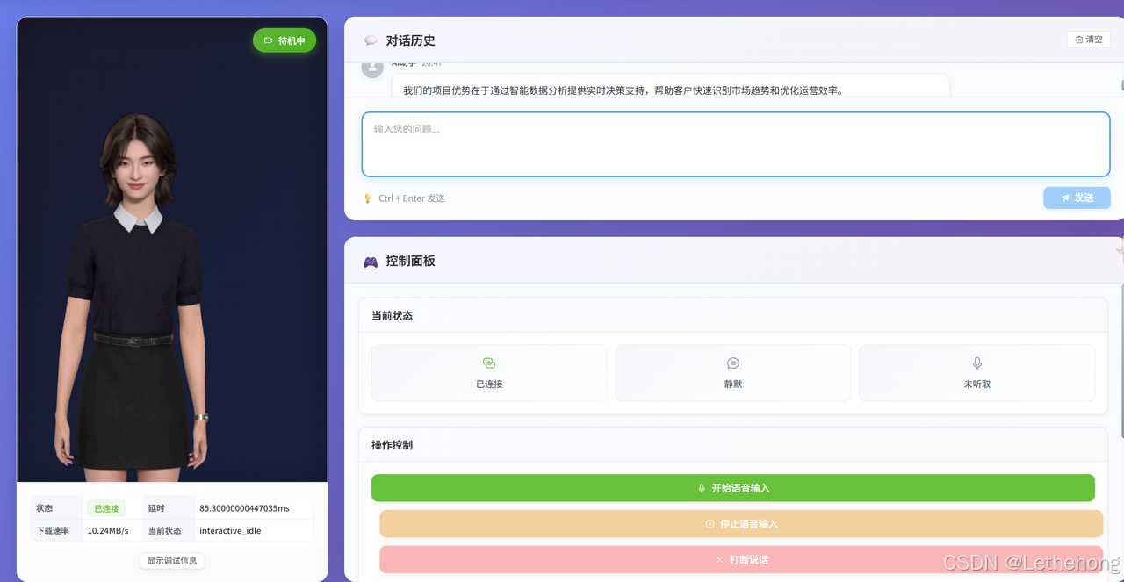
Task: Click the speech bubble icon on the 静默 card
Action: [732, 363]
